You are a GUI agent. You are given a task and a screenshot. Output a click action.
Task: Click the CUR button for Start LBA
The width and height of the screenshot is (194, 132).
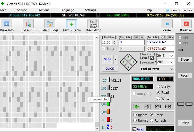pos(136,37)
